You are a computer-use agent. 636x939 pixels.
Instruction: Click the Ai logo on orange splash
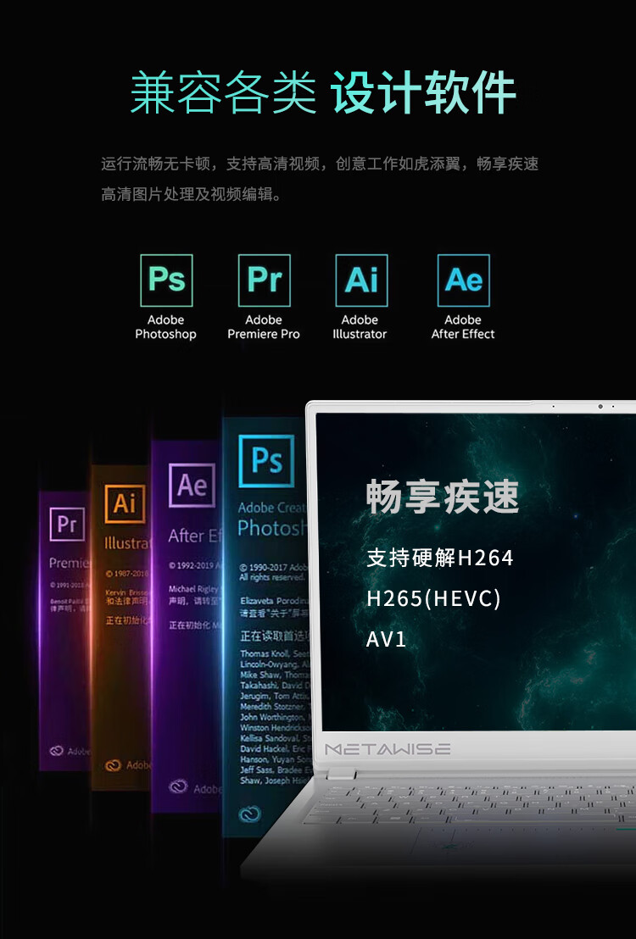(125, 503)
